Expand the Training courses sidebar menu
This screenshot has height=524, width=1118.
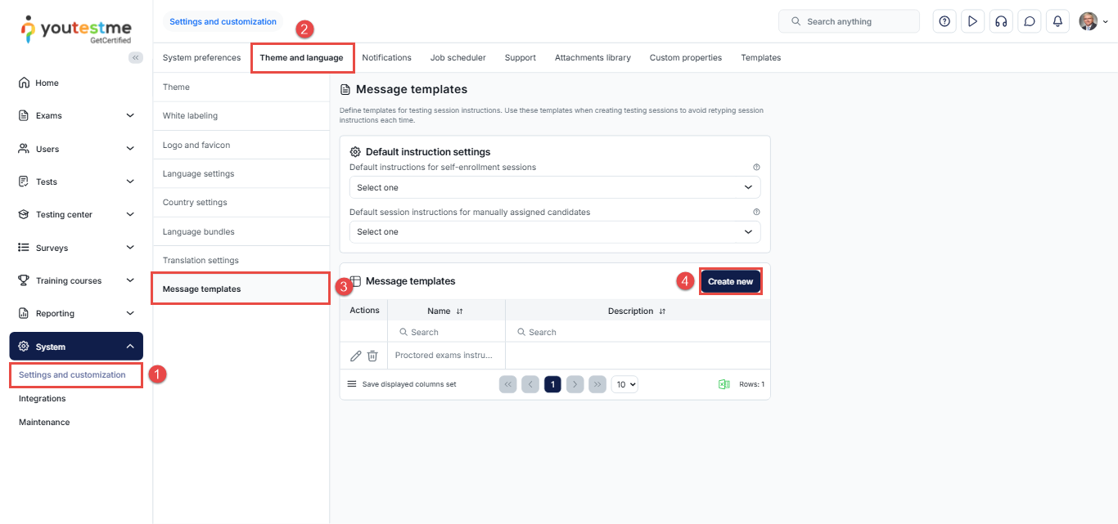tap(76, 280)
